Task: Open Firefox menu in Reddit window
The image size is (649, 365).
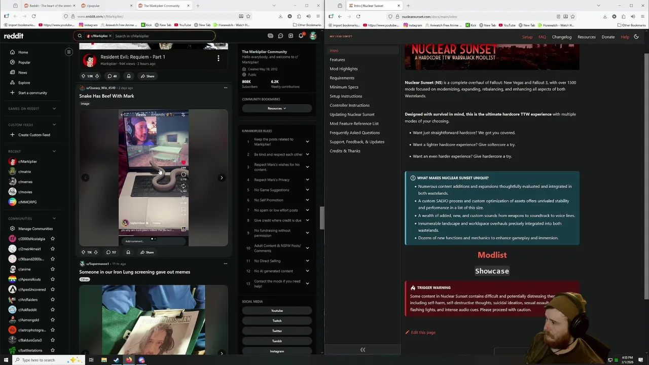Action: pyautogui.click(x=317, y=16)
